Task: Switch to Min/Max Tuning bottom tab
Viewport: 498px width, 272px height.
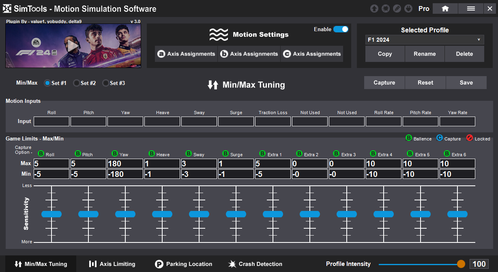Action: pyautogui.click(x=41, y=264)
